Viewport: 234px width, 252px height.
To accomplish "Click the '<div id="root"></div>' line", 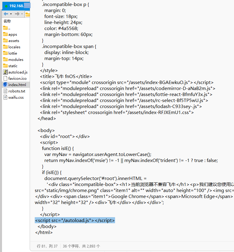I will click(x=65, y=136).
